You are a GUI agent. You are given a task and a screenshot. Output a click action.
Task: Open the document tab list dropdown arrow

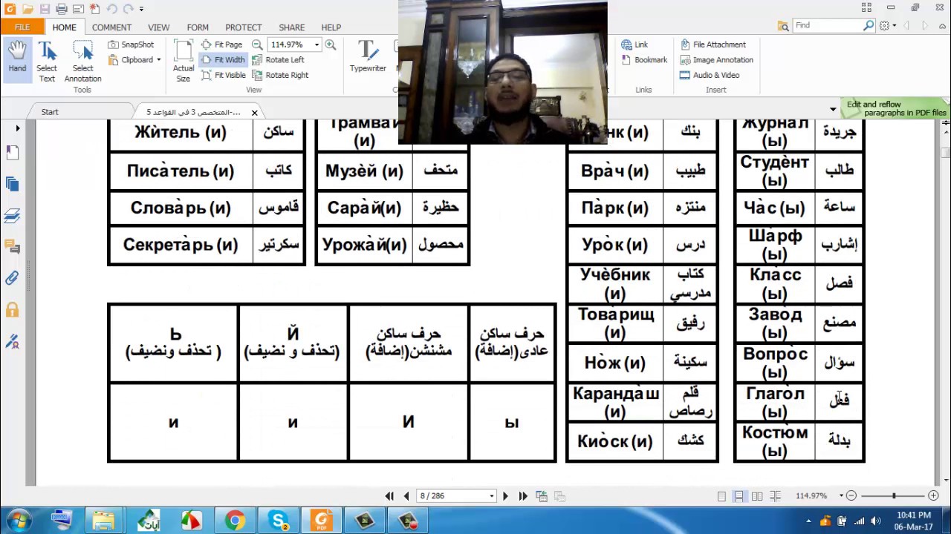pyautogui.click(x=833, y=110)
